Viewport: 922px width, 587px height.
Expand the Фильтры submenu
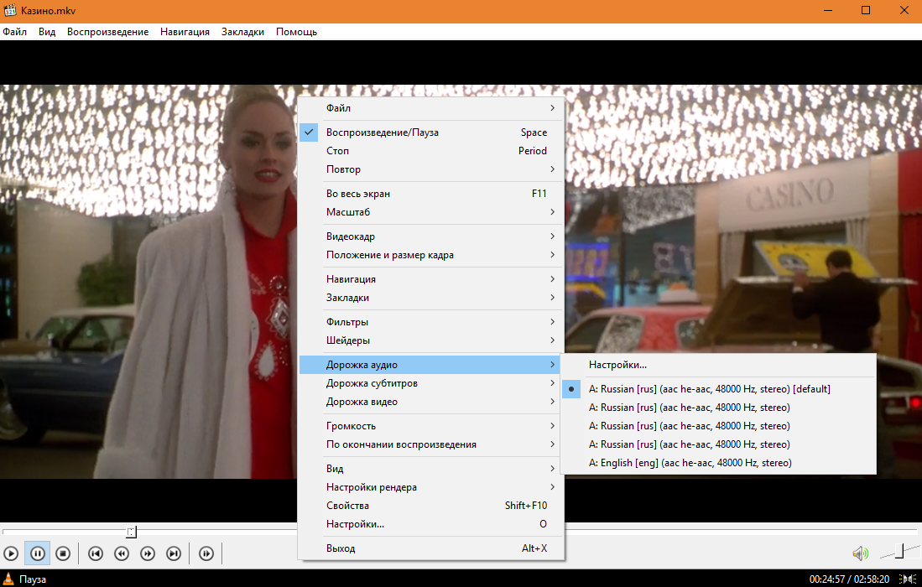(x=431, y=322)
